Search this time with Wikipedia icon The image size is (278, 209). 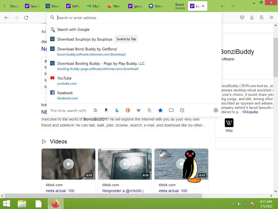pos(139,110)
